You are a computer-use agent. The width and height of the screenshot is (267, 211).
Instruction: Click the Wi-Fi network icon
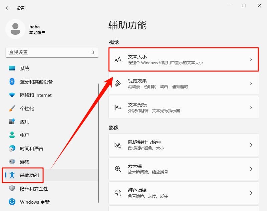(12, 95)
